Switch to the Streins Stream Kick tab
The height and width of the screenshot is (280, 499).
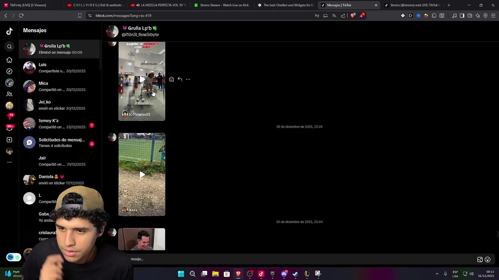pos(222,5)
